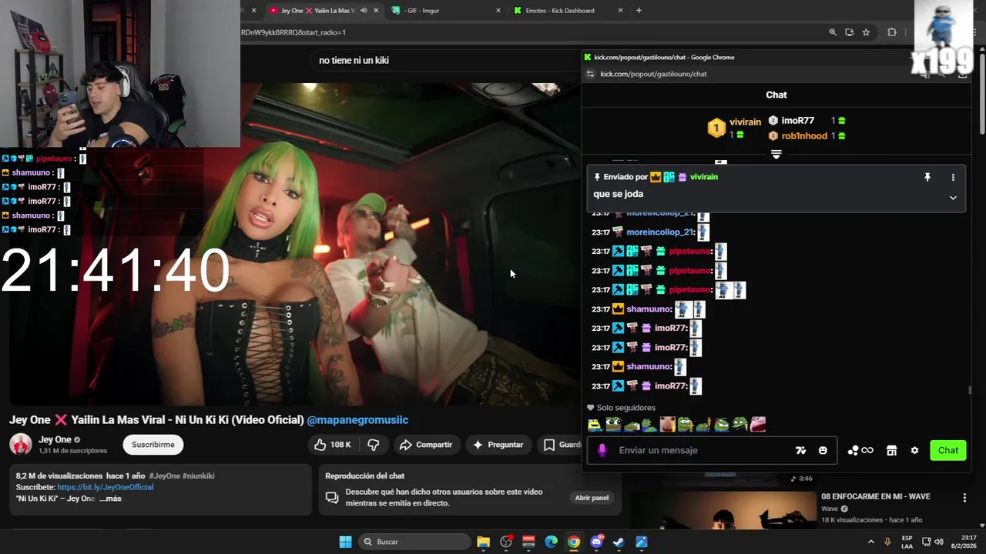986x554 pixels.
Task: Select the last pink emote in quick row
Action: [x=758, y=424]
